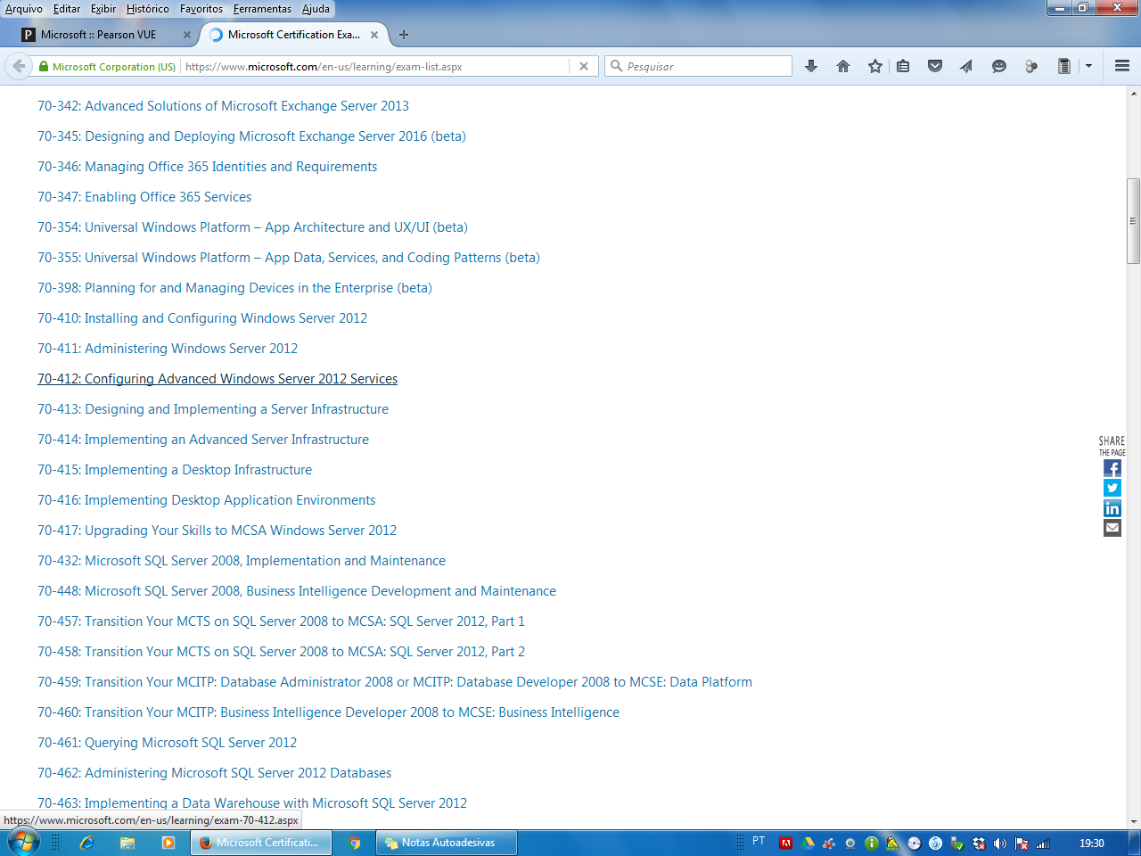Open 70-398 Planning for and Managing Devices

pos(234,288)
